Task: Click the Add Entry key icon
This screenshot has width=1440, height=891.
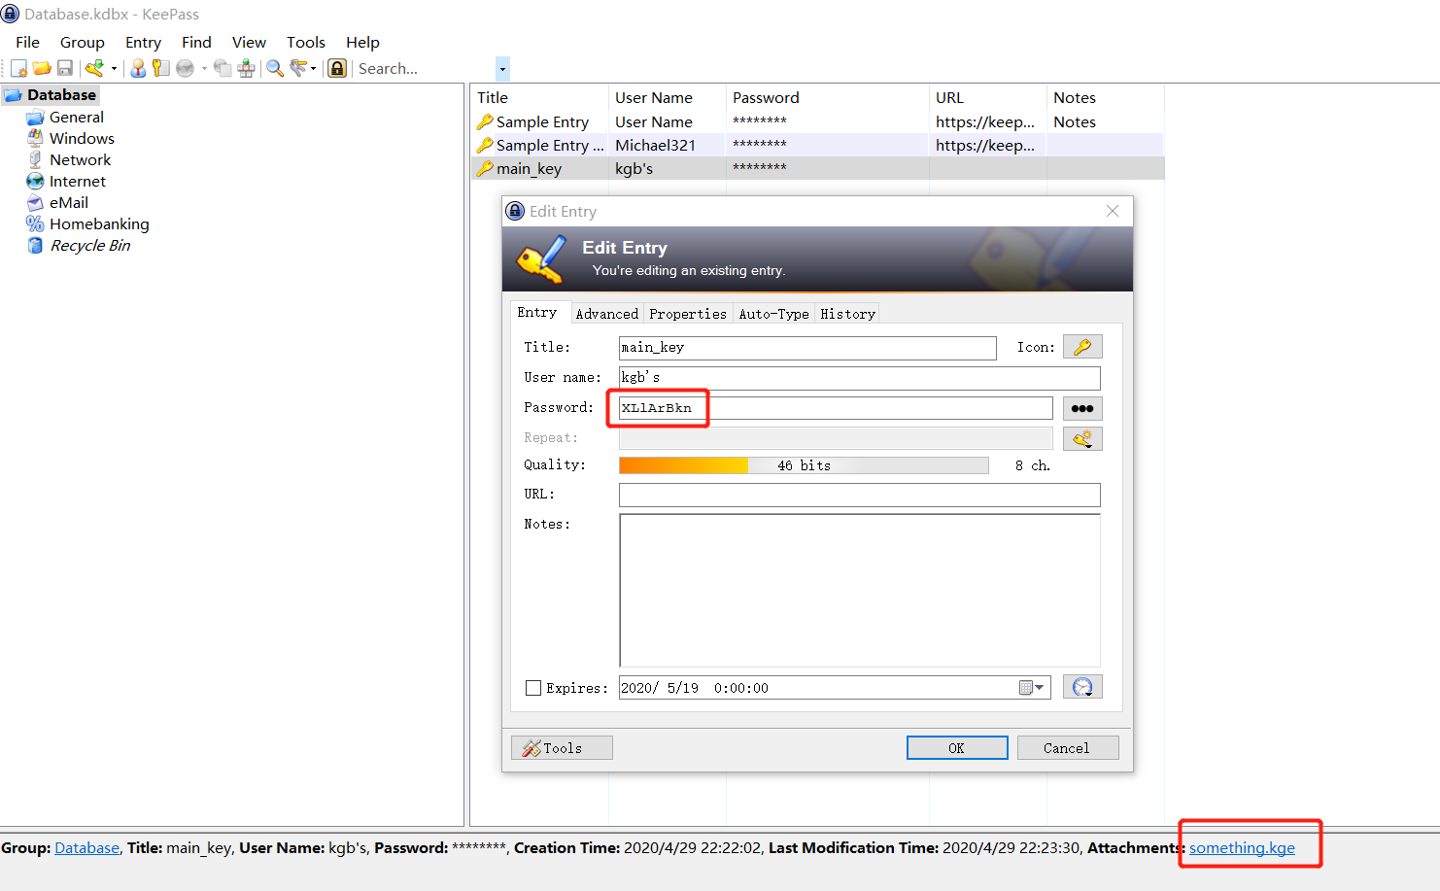Action: 94,68
